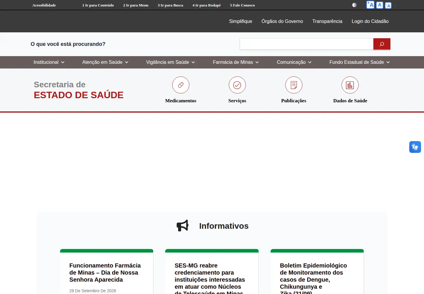Expand the Farmácia de Minas menu

[236, 62]
